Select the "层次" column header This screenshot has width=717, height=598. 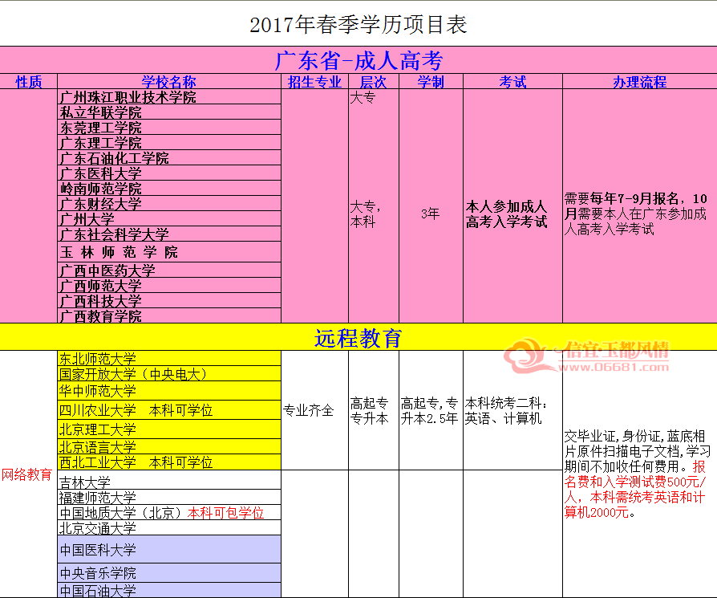[x=374, y=82]
